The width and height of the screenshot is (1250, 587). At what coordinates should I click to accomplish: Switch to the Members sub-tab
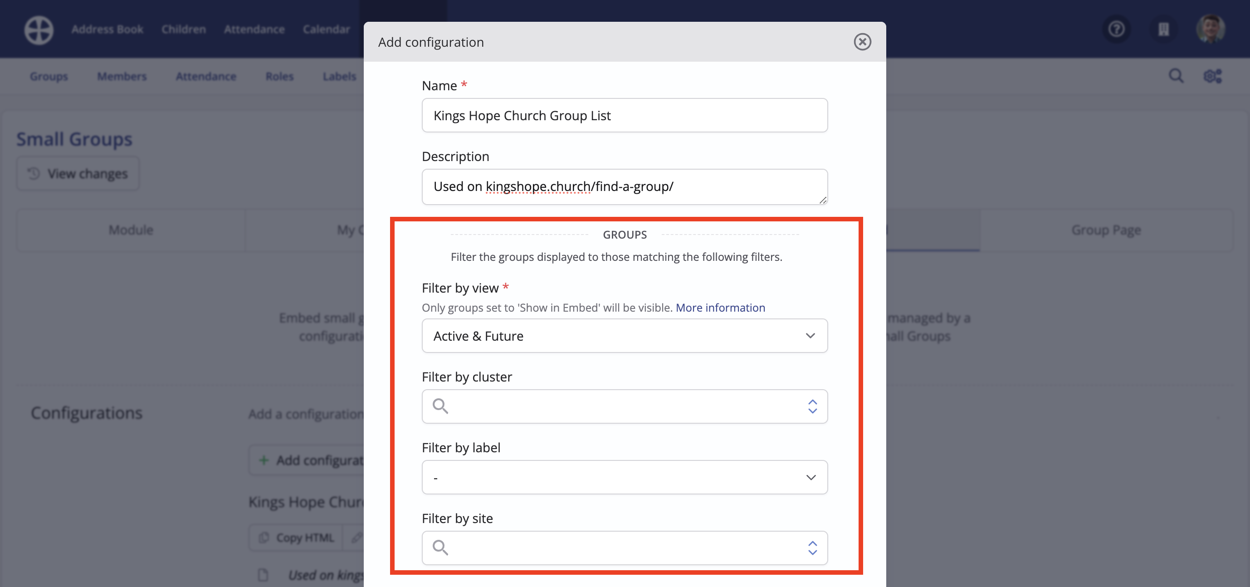coord(122,76)
